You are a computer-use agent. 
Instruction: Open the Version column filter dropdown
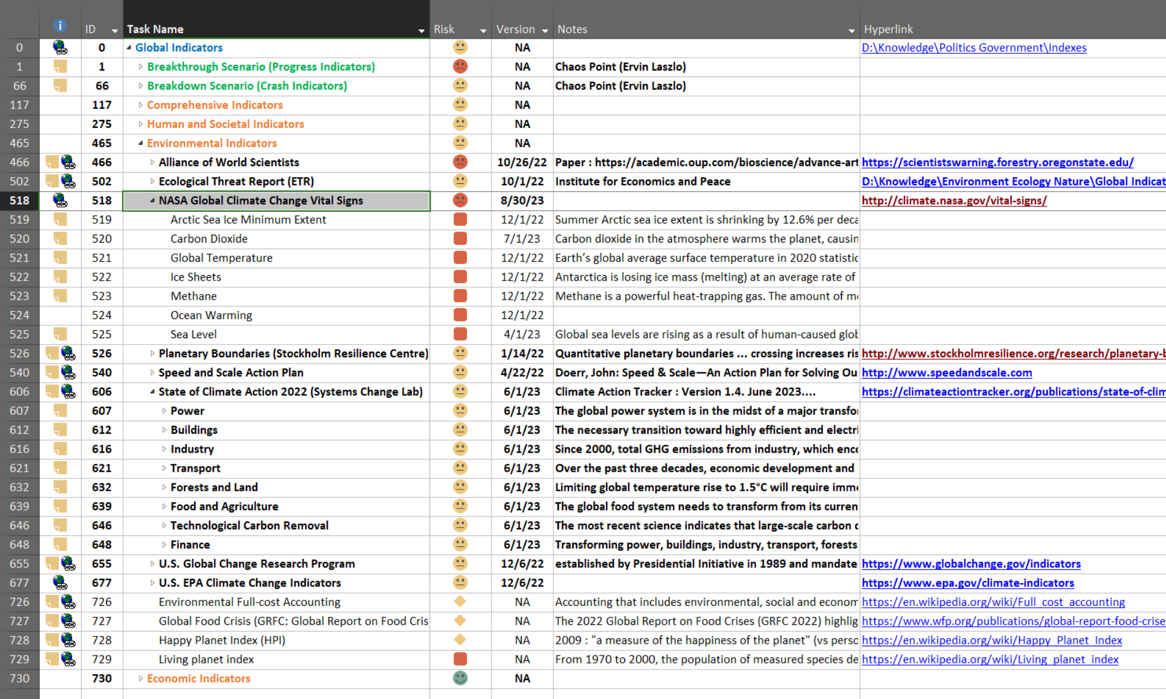[x=545, y=30]
